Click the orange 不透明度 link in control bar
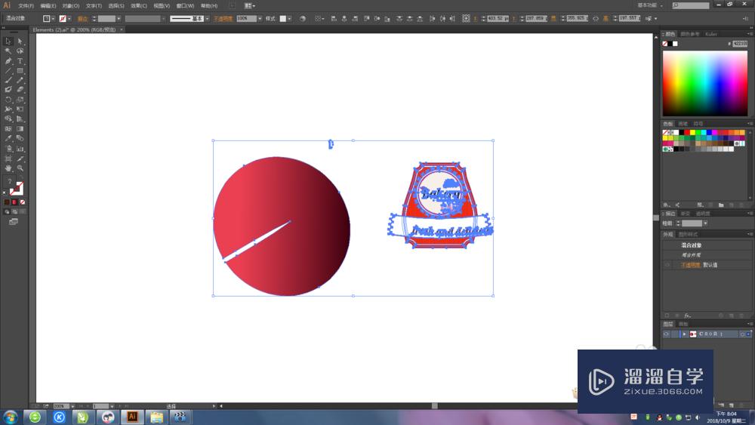Image resolution: width=755 pixels, height=425 pixels. pos(224,18)
